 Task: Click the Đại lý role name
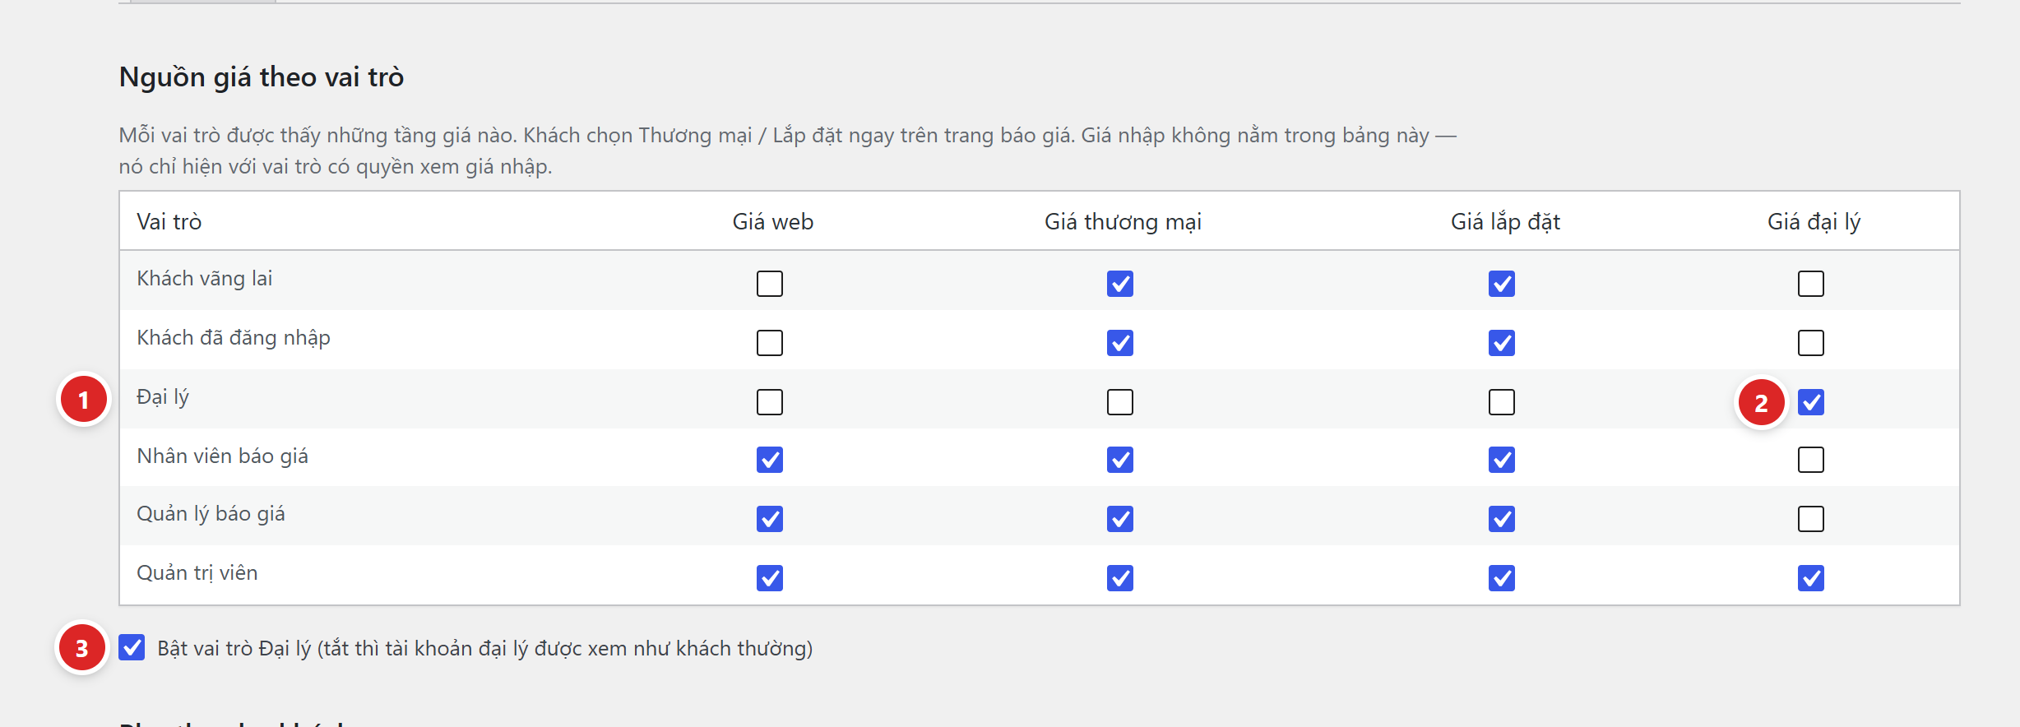tap(163, 397)
